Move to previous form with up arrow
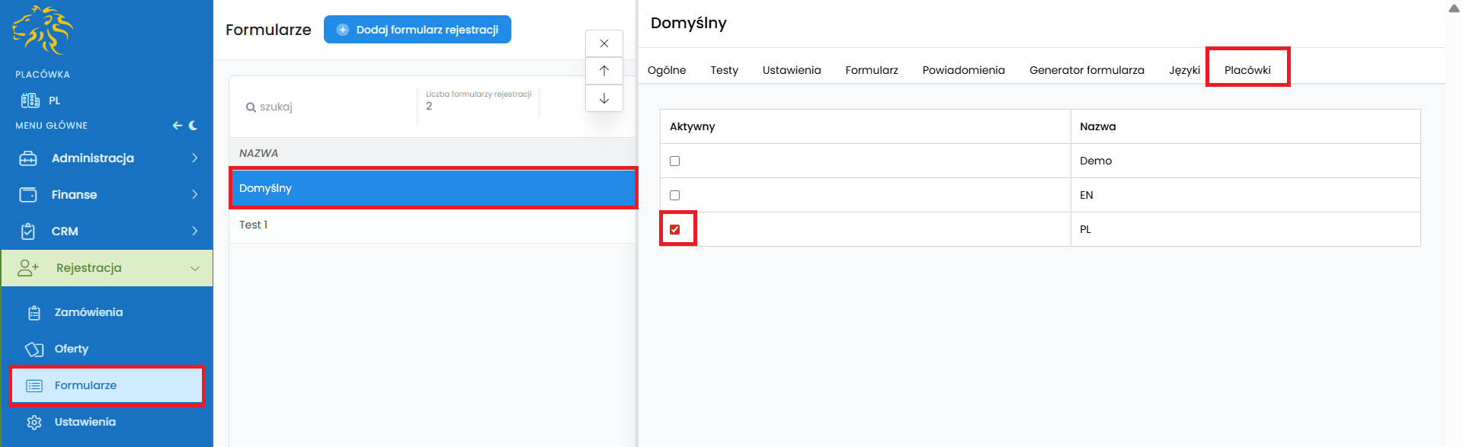The height and width of the screenshot is (447, 1463). [604, 71]
